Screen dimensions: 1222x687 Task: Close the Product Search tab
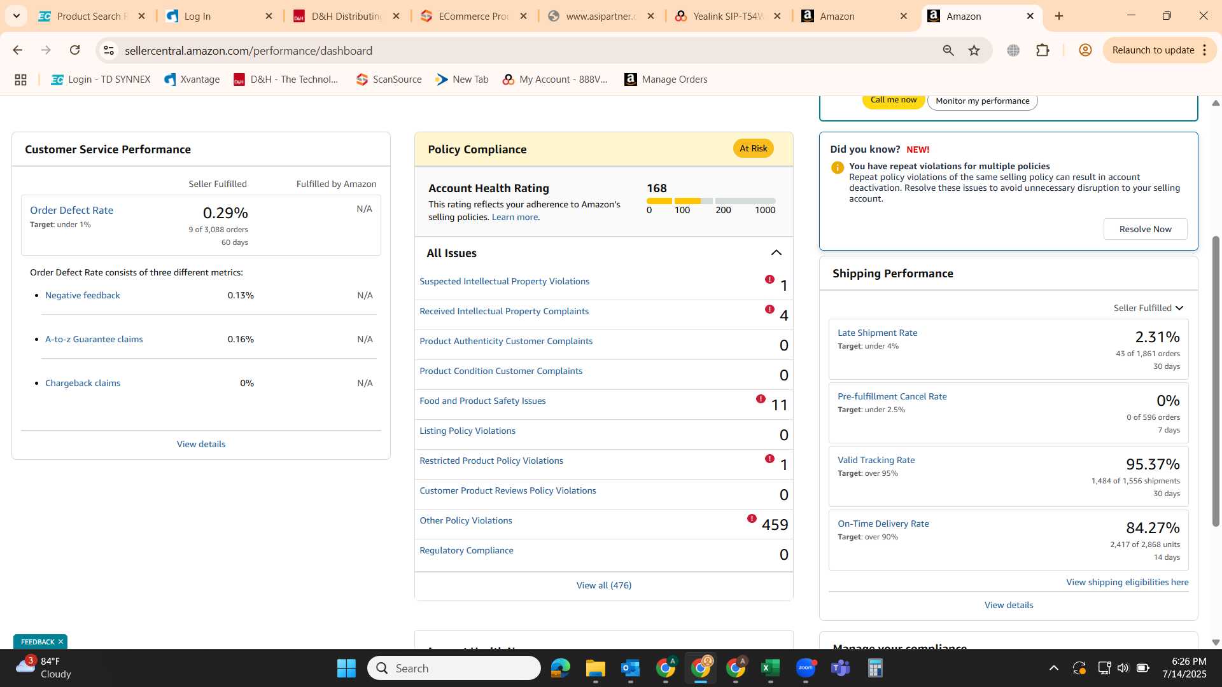pos(141,16)
